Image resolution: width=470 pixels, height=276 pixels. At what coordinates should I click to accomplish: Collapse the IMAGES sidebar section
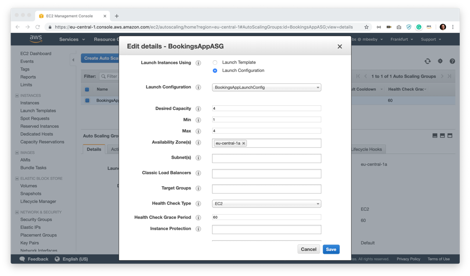pos(17,152)
